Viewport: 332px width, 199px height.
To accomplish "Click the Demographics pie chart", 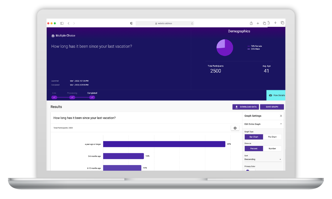I will pos(225,48).
